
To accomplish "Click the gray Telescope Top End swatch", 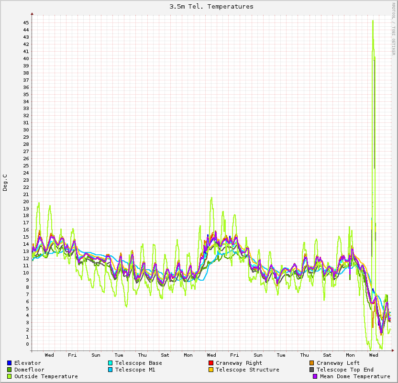I will tap(312, 370).
